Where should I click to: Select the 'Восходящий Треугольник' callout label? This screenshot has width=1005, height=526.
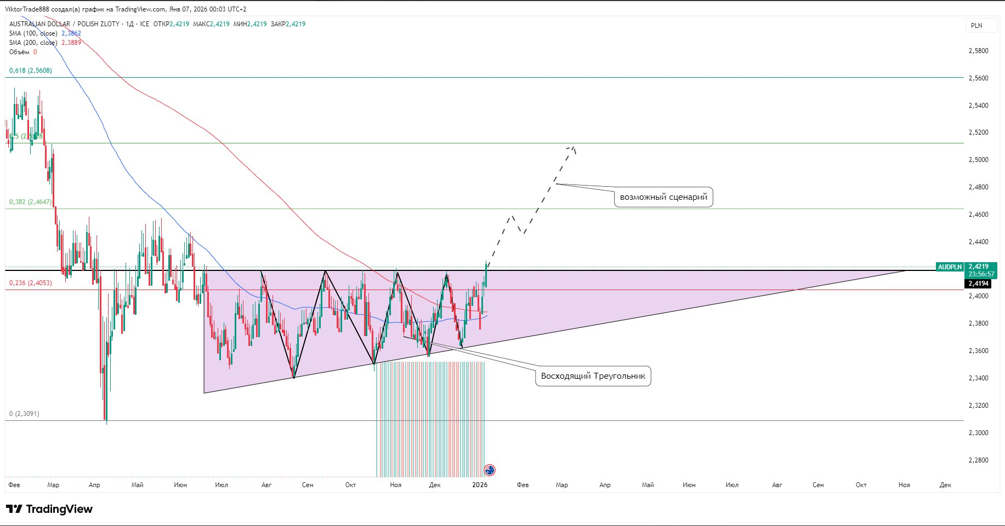593,376
